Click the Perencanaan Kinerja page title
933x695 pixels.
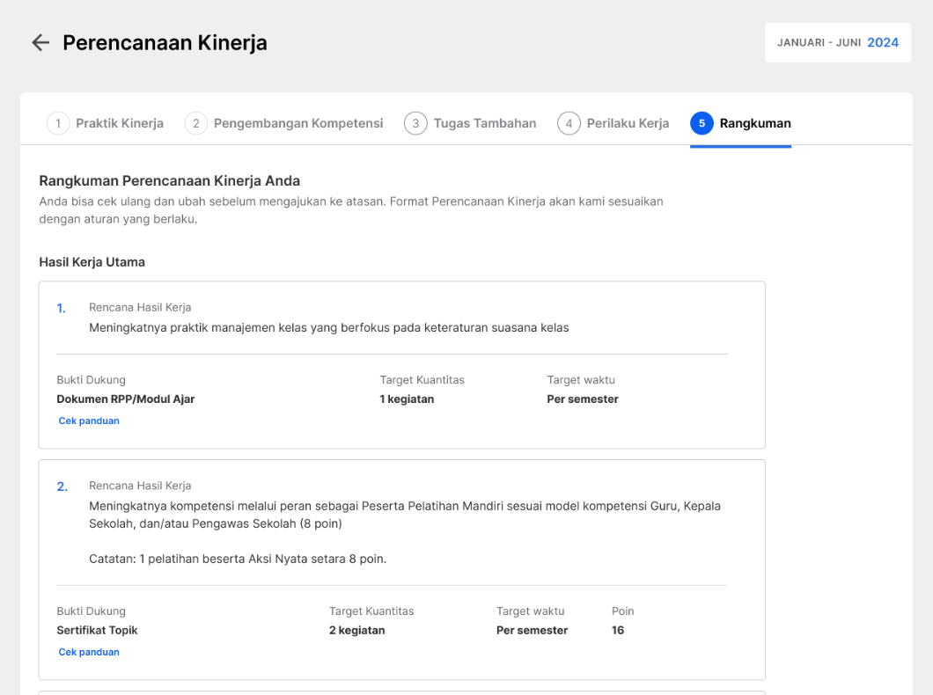[x=165, y=43]
